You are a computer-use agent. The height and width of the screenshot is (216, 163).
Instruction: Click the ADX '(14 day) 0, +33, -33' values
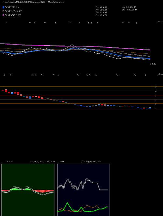91,162
